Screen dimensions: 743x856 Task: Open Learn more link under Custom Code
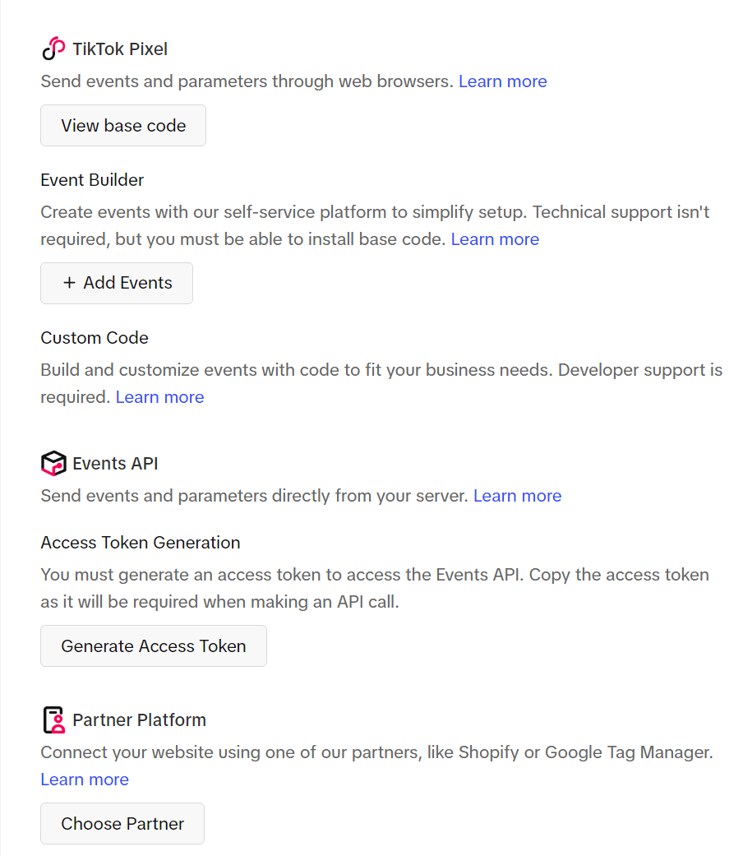tap(159, 397)
